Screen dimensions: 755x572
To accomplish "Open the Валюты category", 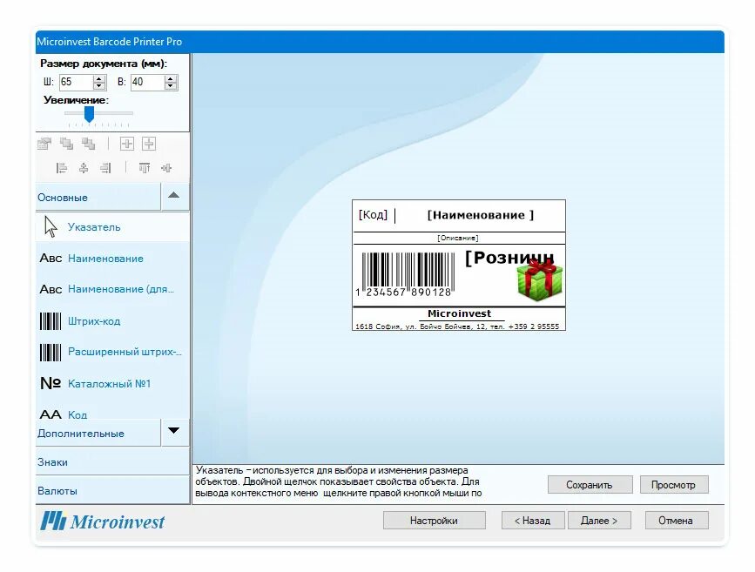I will (x=112, y=491).
